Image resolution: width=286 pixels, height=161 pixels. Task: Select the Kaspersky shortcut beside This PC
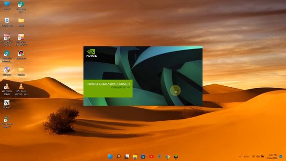pyautogui.click(x=21, y=7)
